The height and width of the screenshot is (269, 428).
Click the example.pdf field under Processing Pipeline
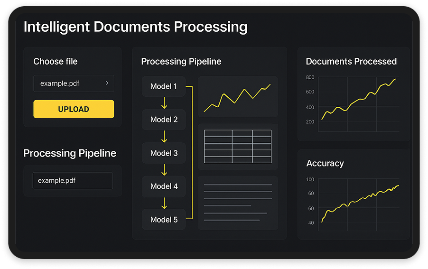click(x=73, y=181)
